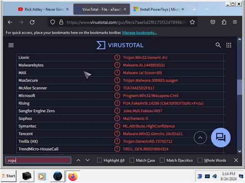Open the globe browser taskbar icon
The image size is (245, 183).
click(58, 176)
